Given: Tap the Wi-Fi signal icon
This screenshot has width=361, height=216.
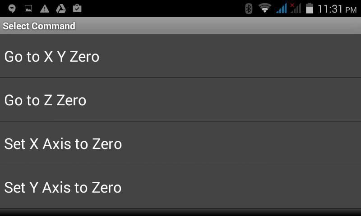Looking at the screenshot, I should (x=265, y=8).
